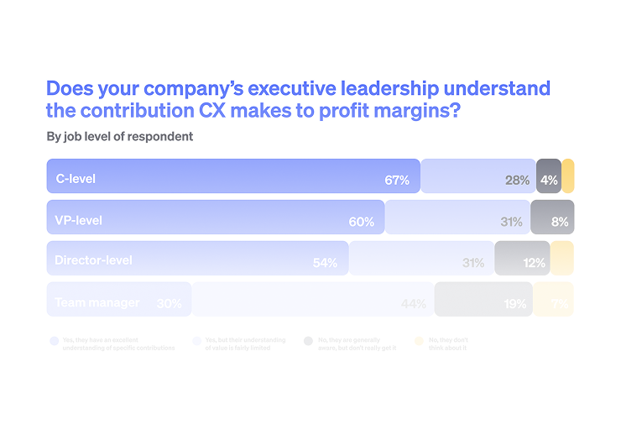
Task: Click the light blue legend dot for limited understanding
Action: pyautogui.click(x=197, y=341)
